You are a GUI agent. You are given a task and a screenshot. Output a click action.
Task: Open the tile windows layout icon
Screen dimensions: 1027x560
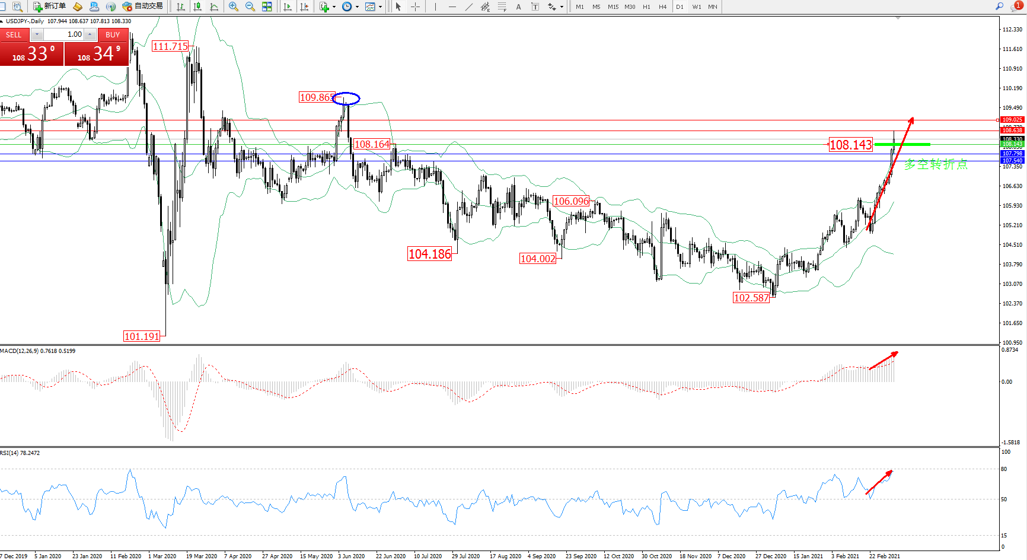267,7
